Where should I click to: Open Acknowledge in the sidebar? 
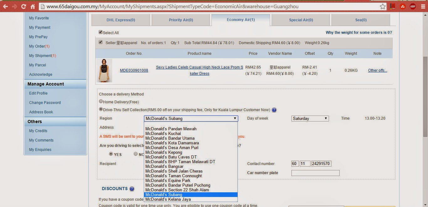click(x=41, y=75)
